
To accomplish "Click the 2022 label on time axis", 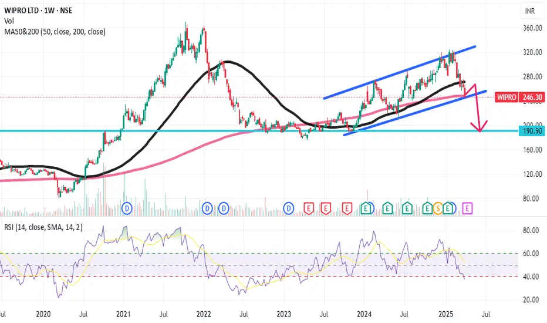I will pos(204,314).
